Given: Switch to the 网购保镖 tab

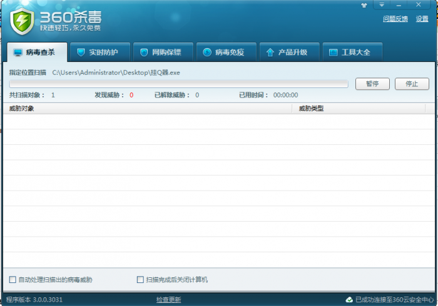Looking at the screenshot, I should (x=163, y=52).
